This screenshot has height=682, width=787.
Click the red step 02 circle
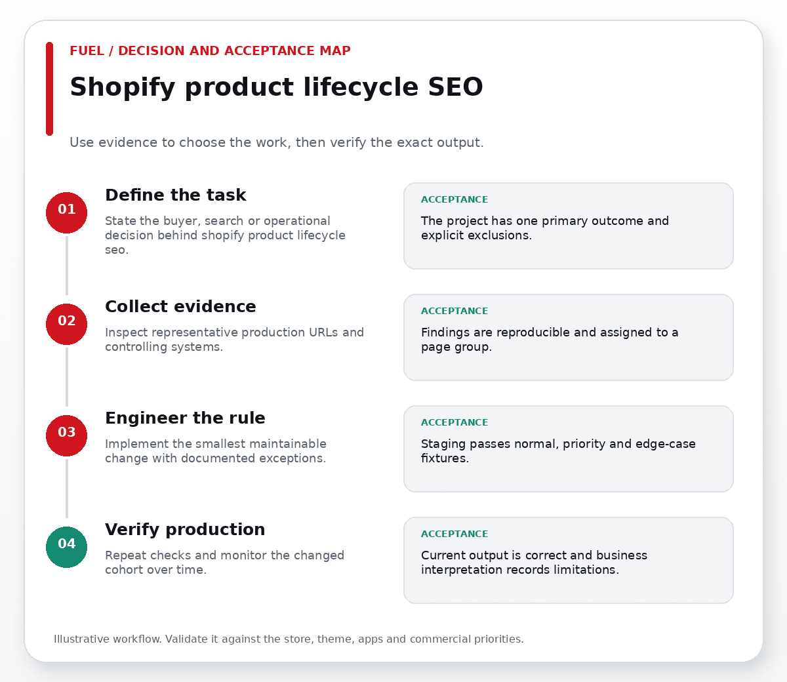(x=66, y=324)
